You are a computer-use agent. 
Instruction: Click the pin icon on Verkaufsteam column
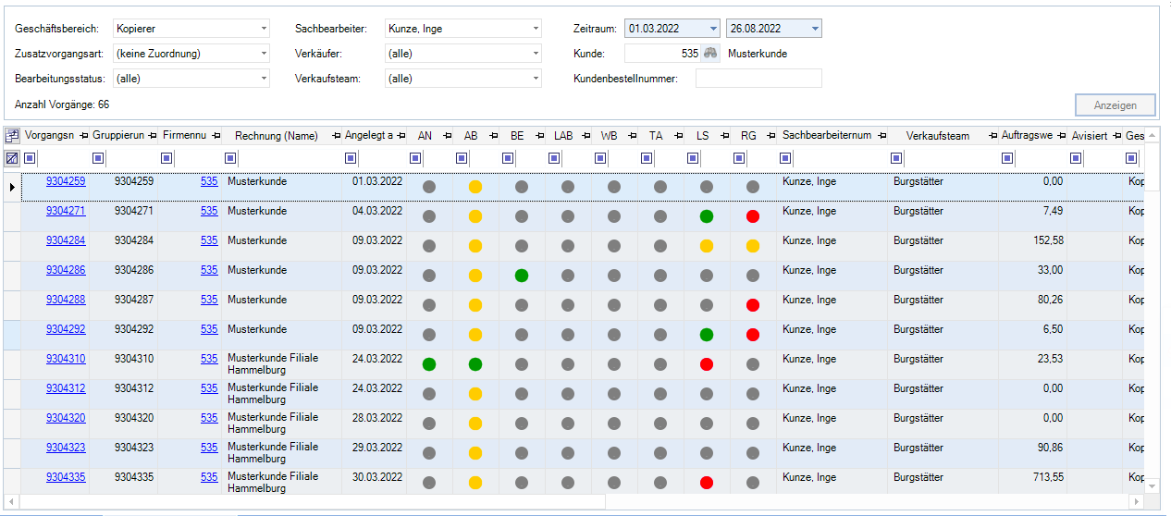click(x=992, y=136)
